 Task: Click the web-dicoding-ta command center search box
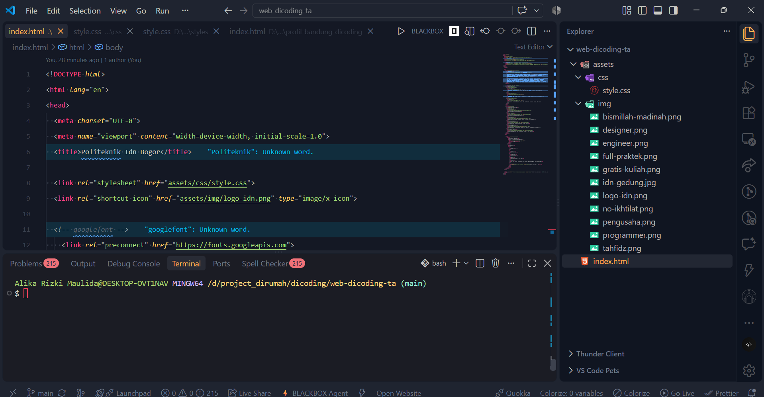pyautogui.click(x=382, y=11)
